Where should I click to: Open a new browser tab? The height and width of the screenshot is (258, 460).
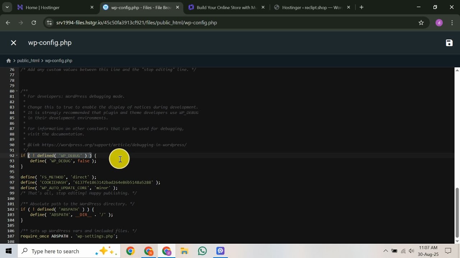[362, 7]
